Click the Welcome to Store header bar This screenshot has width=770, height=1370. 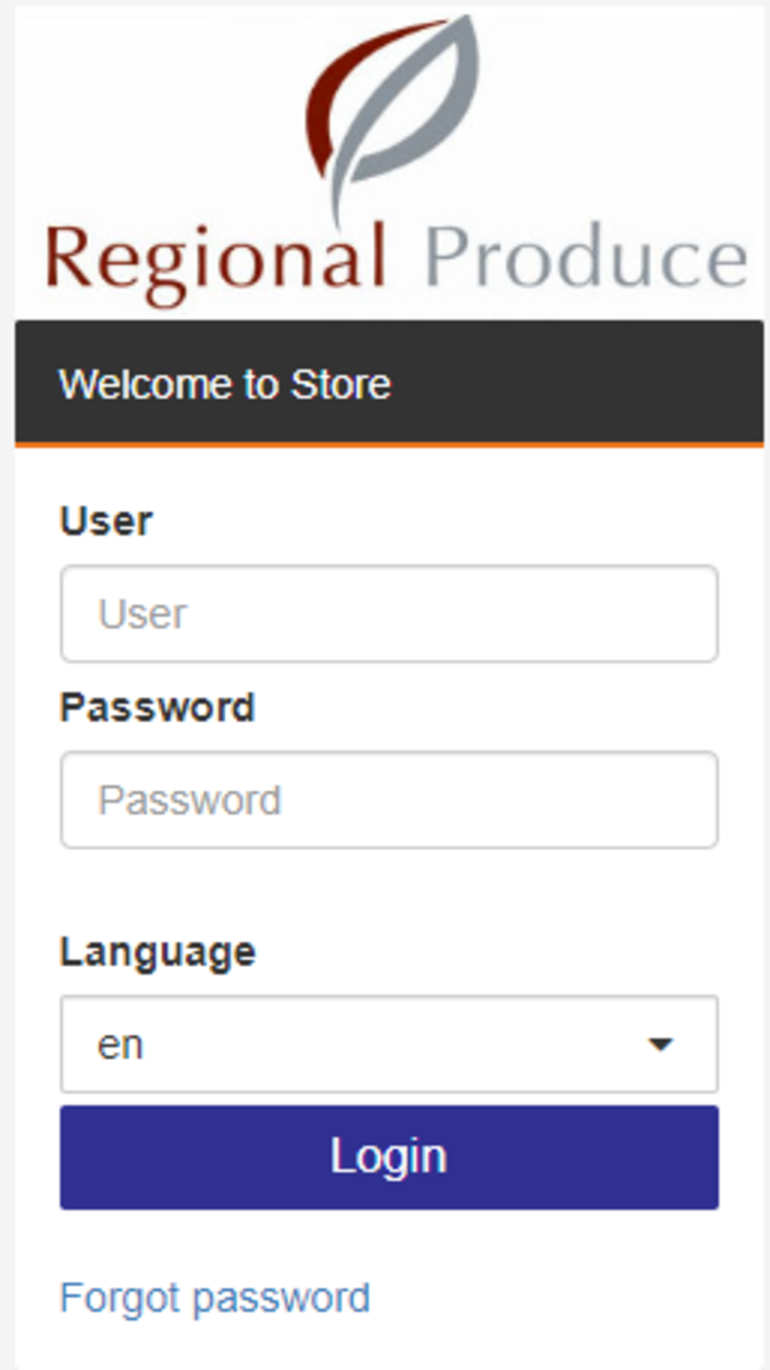coord(390,382)
